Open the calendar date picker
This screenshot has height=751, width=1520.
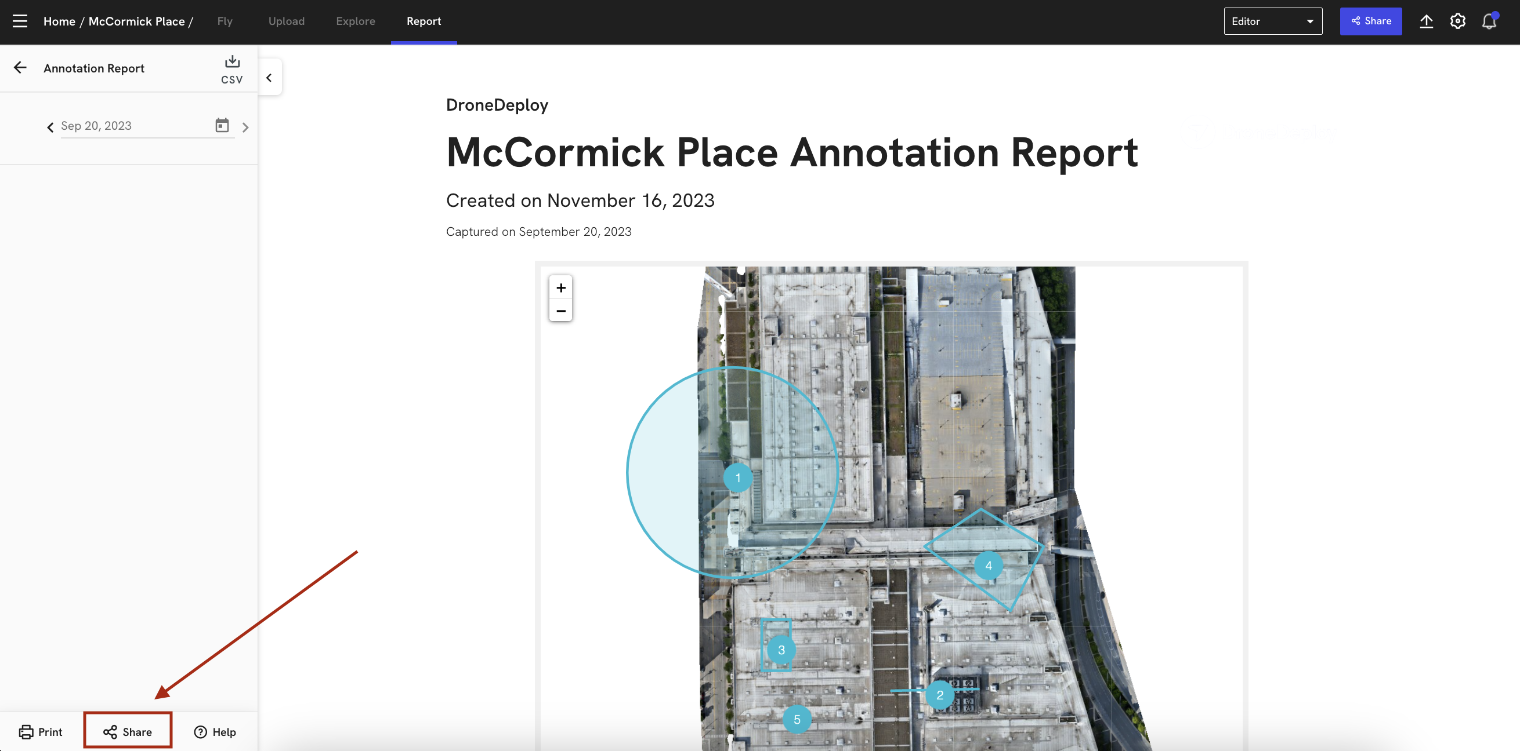coord(222,125)
